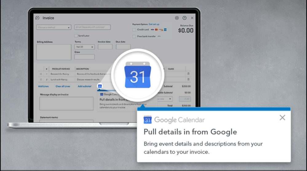Delete line 1 using trash icon
This screenshot has width=307, height=171.
(188, 74)
